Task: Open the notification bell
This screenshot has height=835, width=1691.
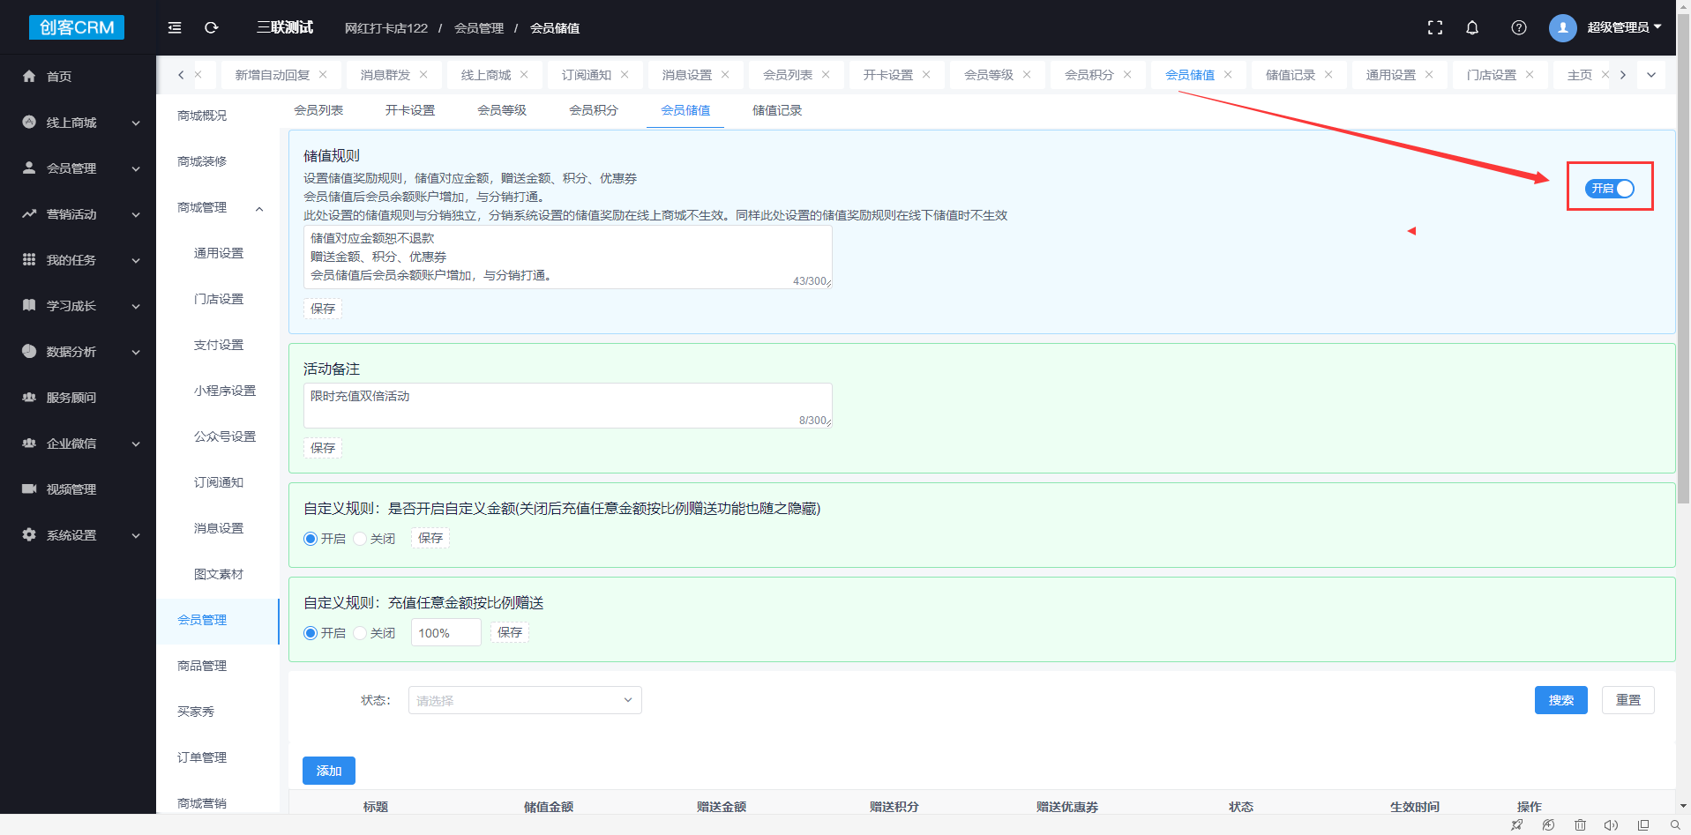Action: click(1472, 28)
